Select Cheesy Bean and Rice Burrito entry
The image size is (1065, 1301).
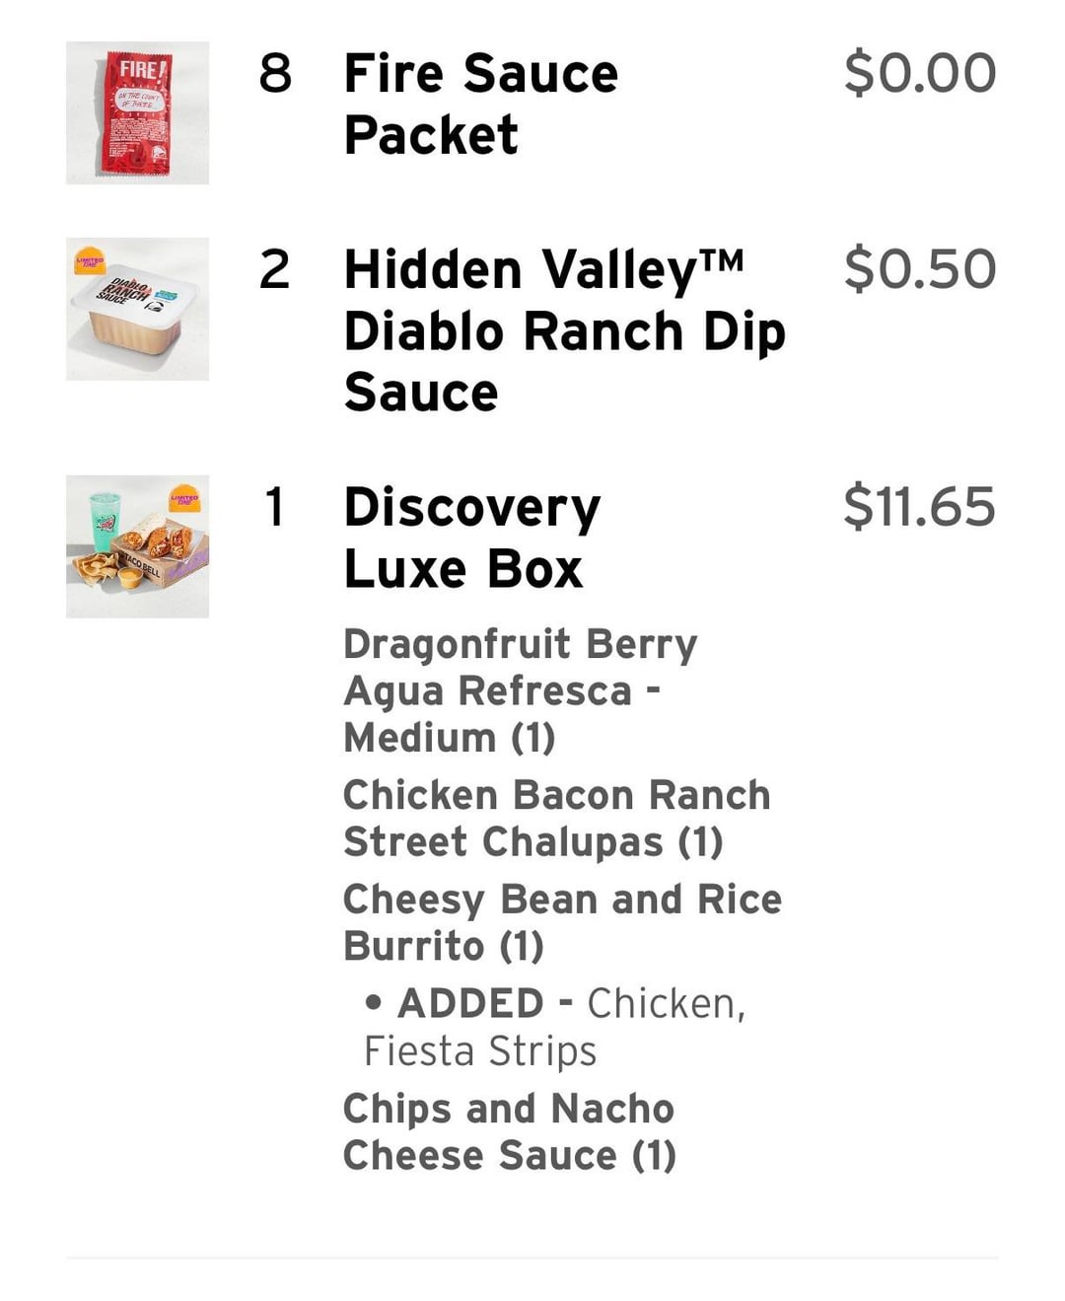click(x=562, y=922)
